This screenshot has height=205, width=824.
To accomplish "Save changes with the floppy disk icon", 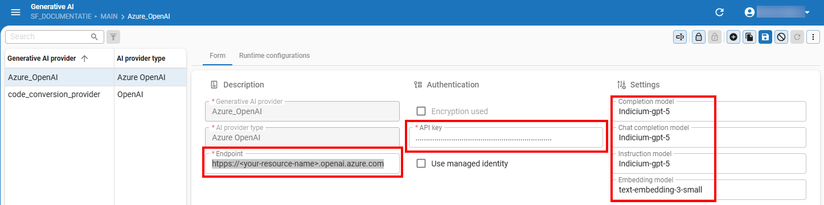I will tap(765, 37).
